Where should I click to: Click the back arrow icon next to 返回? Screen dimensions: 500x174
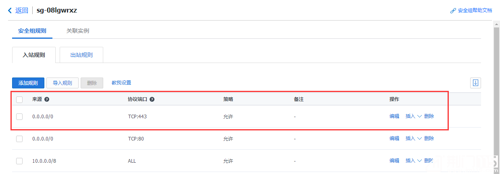click(10, 10)
